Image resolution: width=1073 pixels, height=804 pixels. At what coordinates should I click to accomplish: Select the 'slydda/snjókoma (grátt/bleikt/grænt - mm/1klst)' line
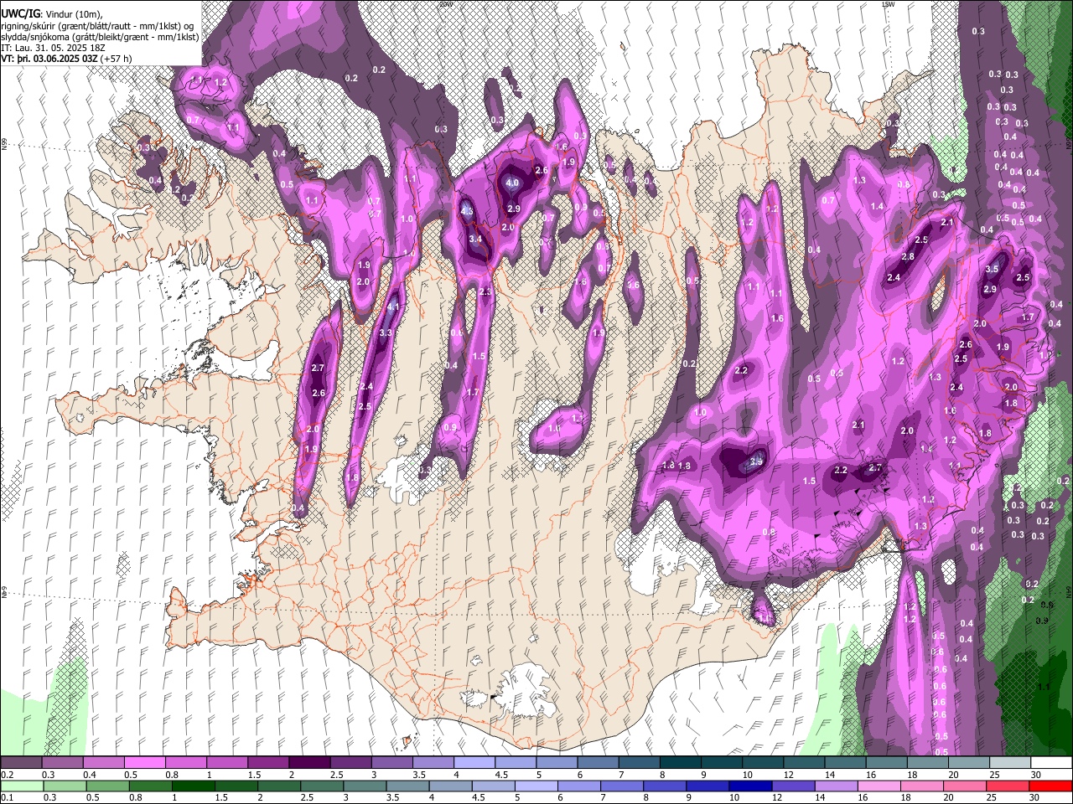(x=100, y=37)
